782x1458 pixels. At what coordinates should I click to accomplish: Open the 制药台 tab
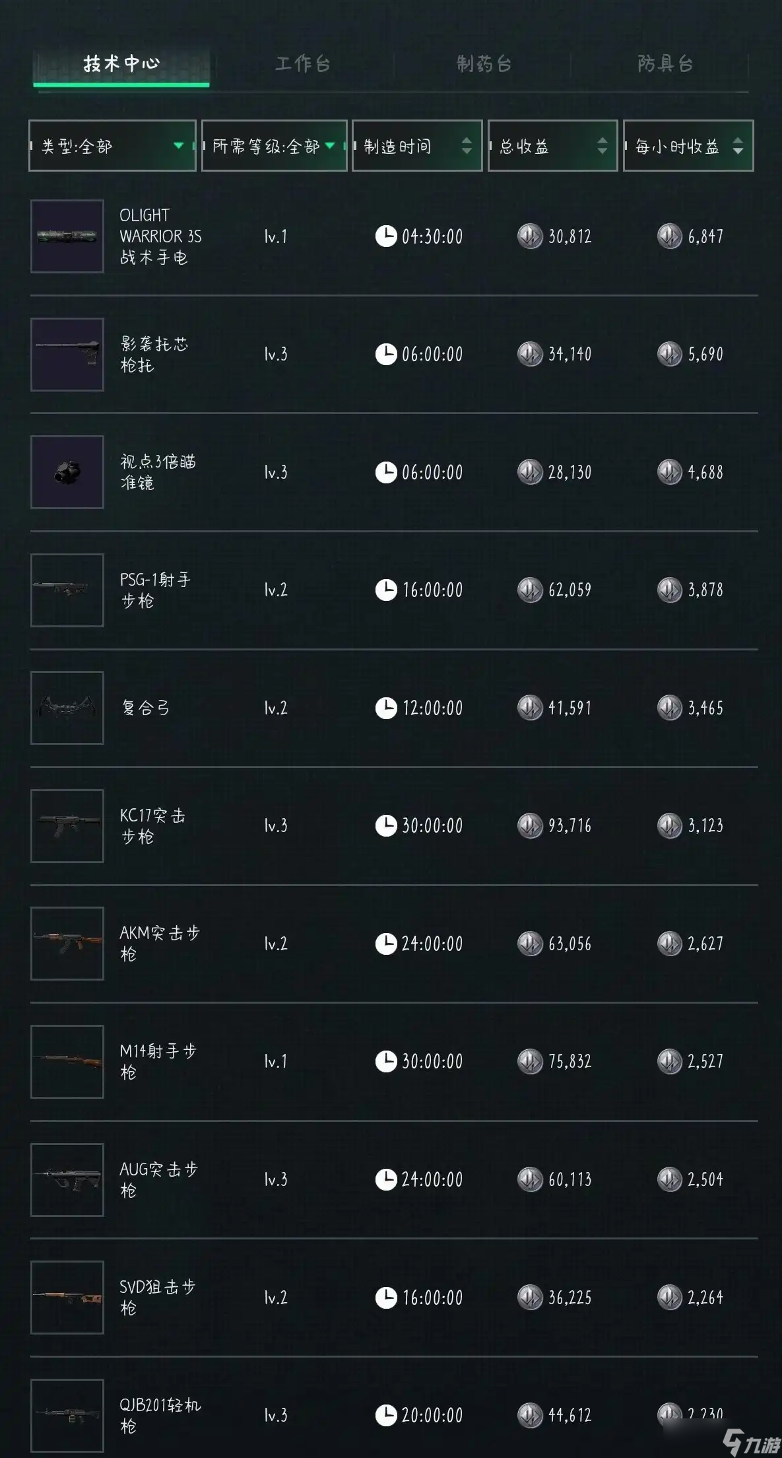pyautogui.click(x=484, y=64)
